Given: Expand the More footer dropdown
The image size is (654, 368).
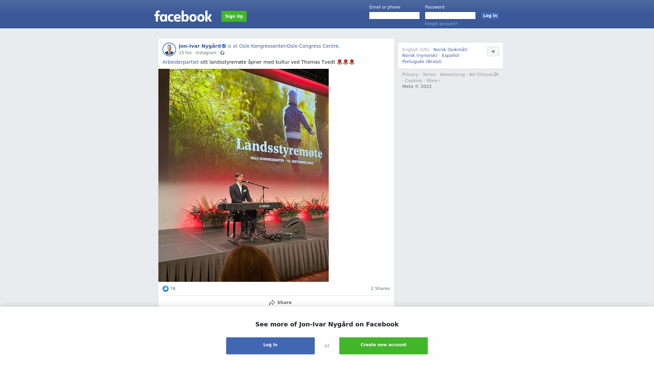Looking at the screenshot, I should (433, 81).
